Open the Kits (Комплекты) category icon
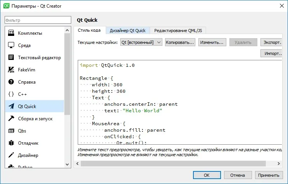This screenshot has height=184, width=288. pyautogui.click(x=11, y=33)
